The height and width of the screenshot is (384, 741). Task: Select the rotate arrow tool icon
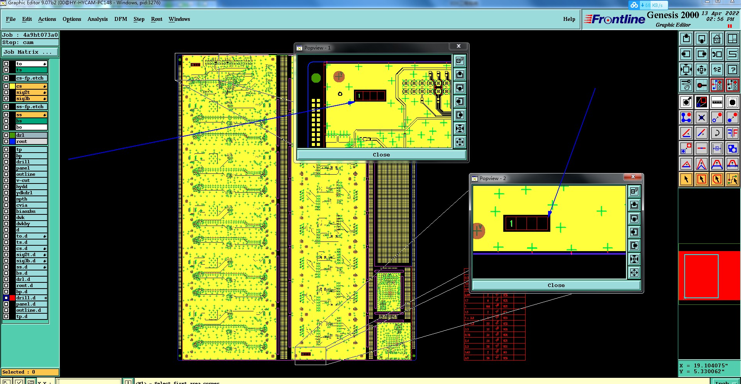click(717, 133)
